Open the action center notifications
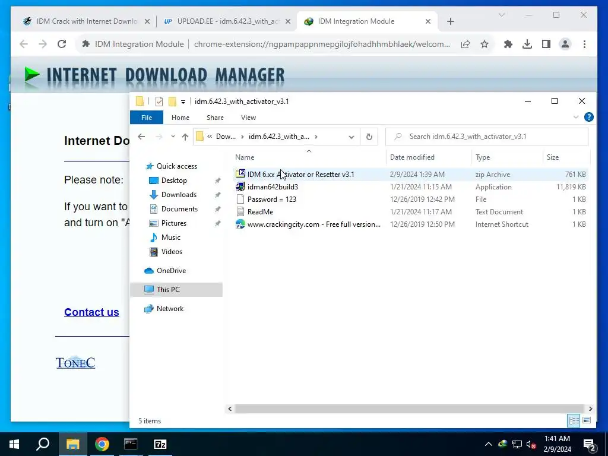 coord(590,445)
